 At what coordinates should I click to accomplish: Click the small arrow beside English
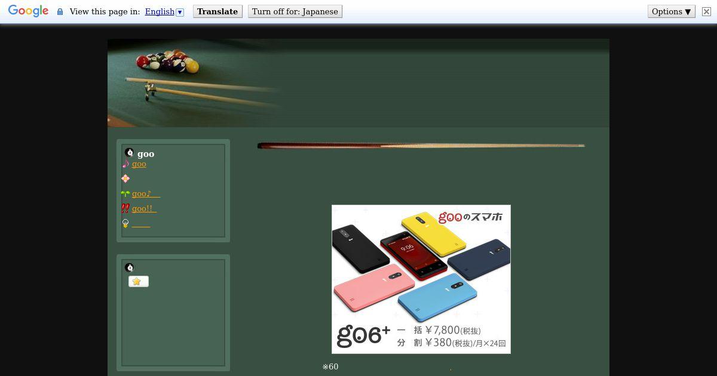tap(180, 12)
